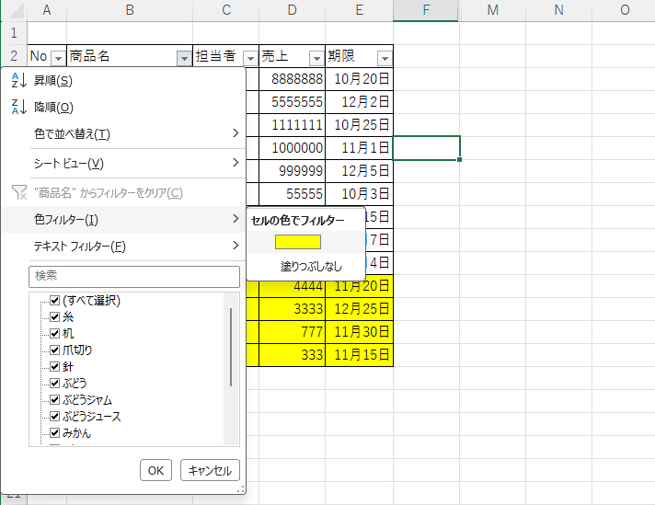Uncheck the 針 checkbox
655x505 pixels.
(54, 366)
